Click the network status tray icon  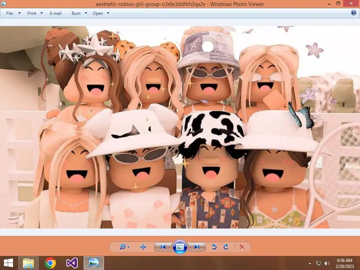(319, 263)
